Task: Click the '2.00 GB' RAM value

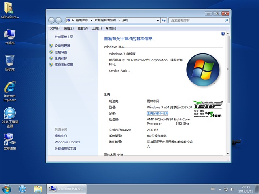Action: coord(153,130)
